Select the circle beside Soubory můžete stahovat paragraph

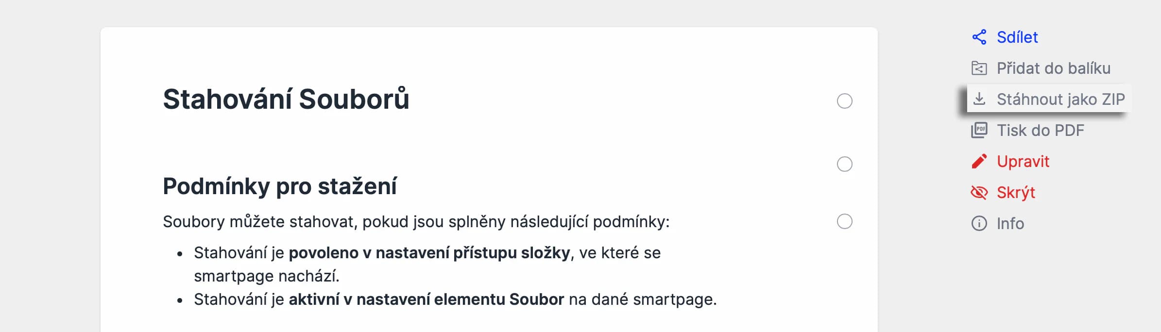coord(845,221)
